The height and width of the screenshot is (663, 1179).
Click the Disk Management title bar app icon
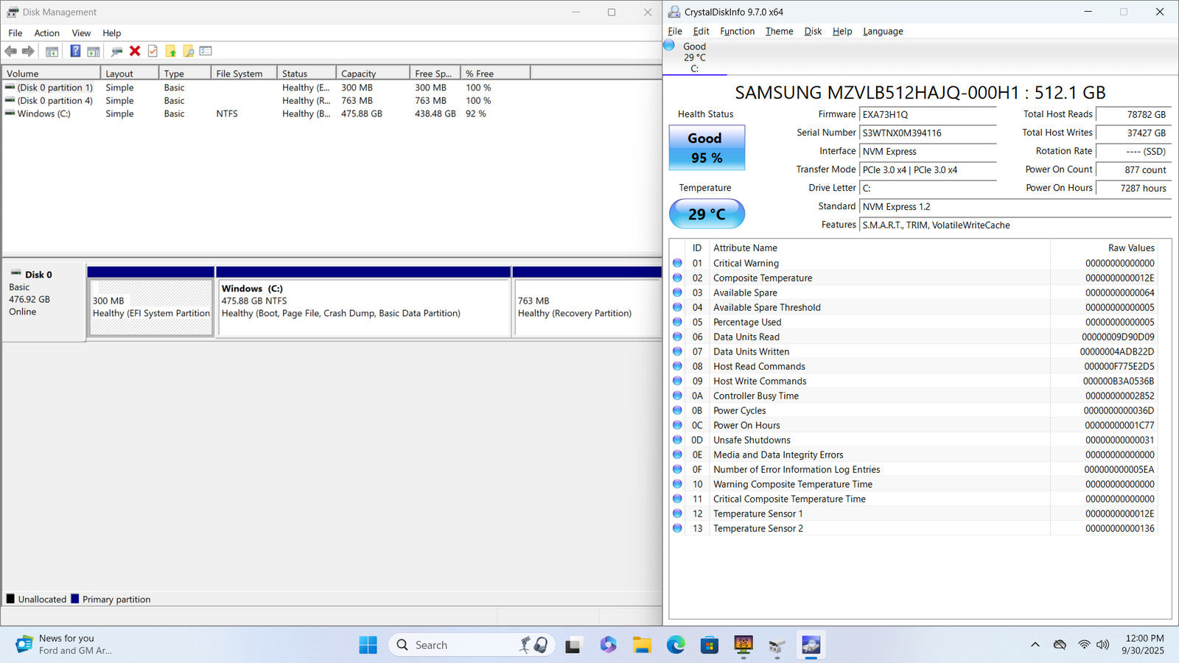13,12
